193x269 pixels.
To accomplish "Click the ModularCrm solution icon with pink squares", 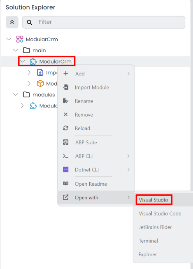I will click(x=20, y=39).
